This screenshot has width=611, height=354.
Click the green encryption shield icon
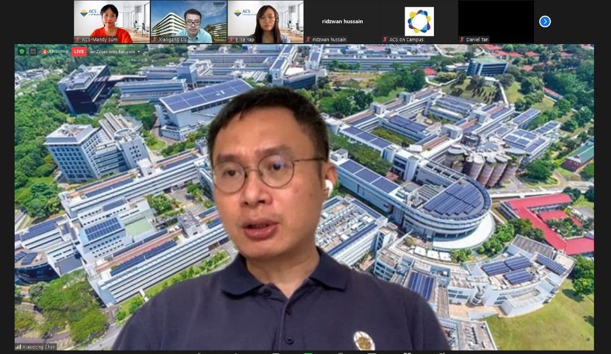[x=22, y=52]
